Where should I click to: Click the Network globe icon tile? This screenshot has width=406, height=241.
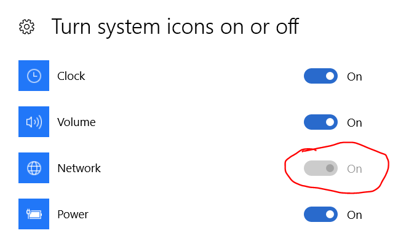pos(34,168)
